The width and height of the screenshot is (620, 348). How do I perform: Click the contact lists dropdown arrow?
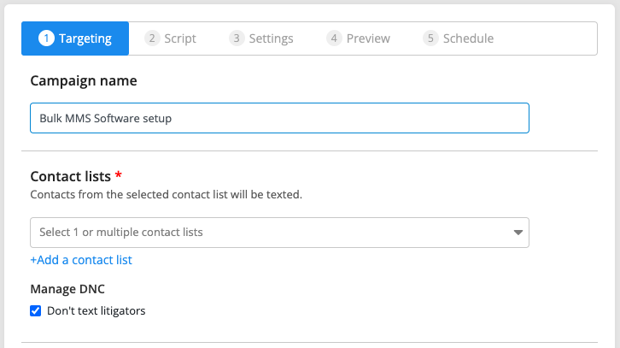coord(518,233)
